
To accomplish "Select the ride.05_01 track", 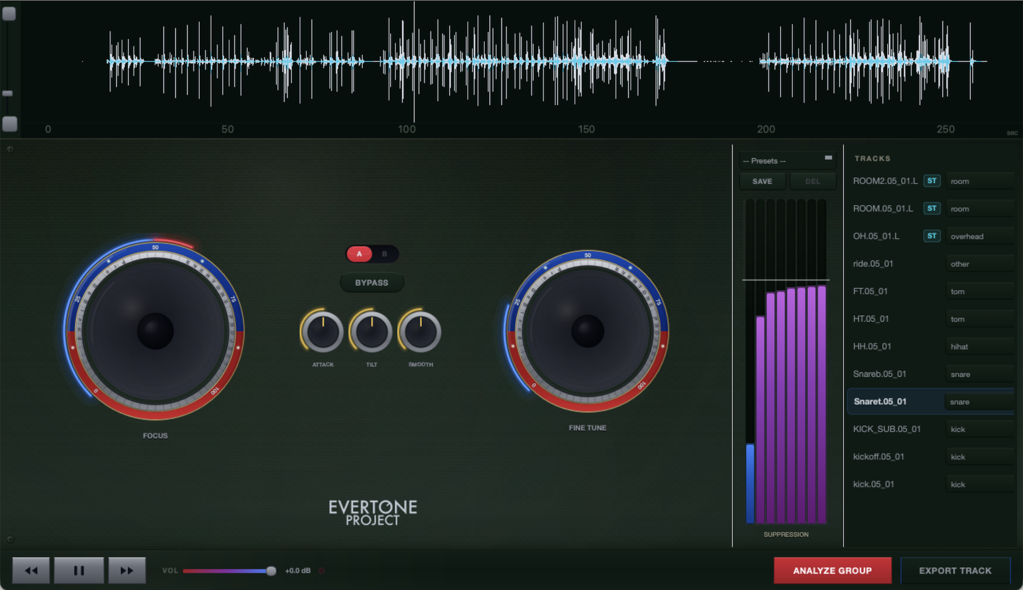I will (x=873, y=264).
